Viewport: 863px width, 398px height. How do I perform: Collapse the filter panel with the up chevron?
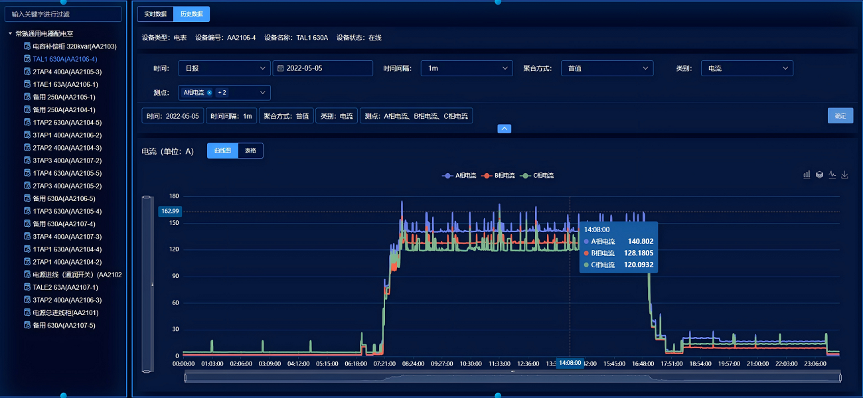[x=505, y=129]
